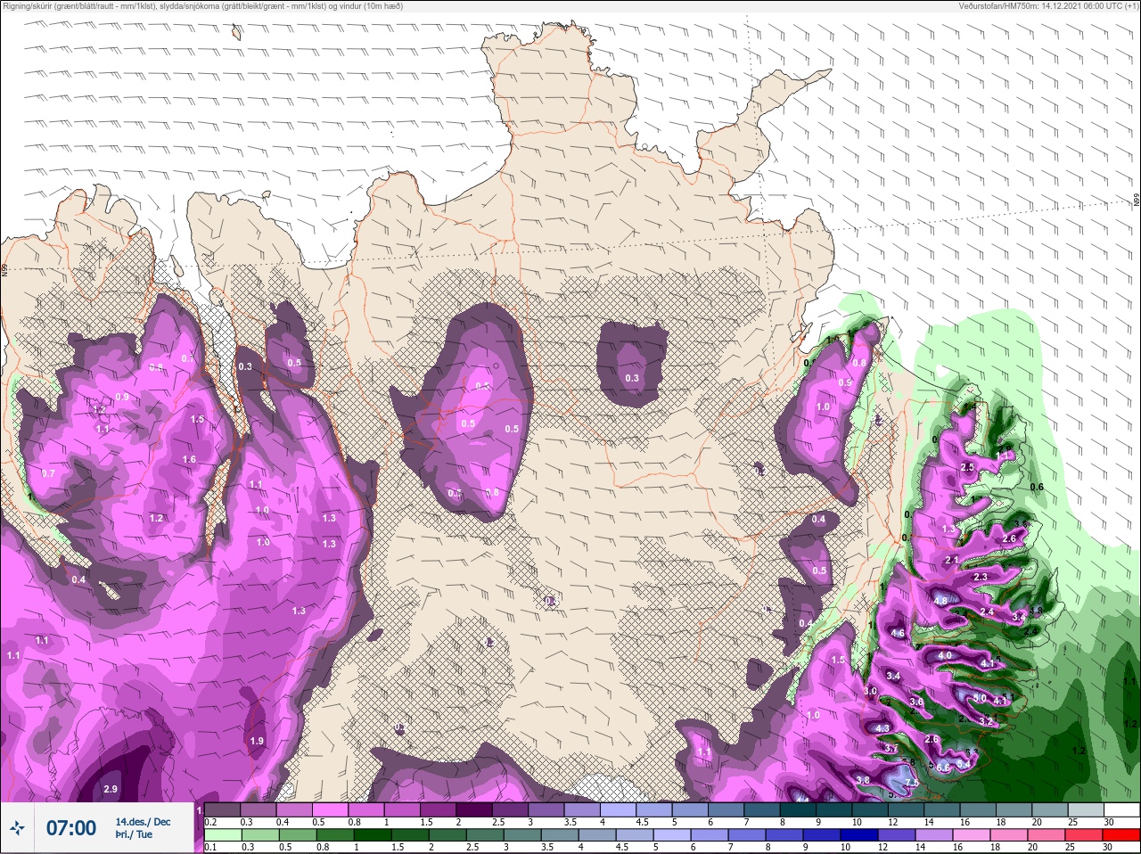Image resolution: width=1141 pixels, height=854 pixels.
Task: Click the 4.6 precipitation value on the map
Action: [898, 634]
